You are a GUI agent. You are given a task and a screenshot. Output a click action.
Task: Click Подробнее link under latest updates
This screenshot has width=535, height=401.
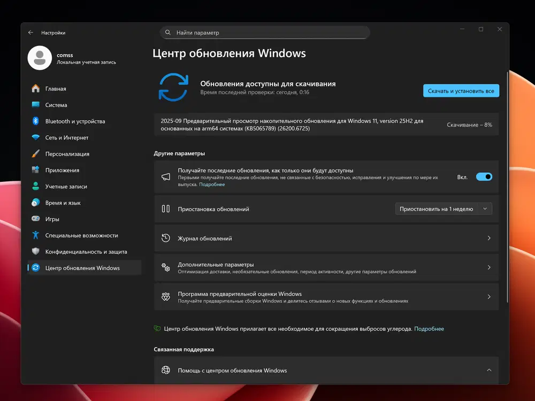212,184
